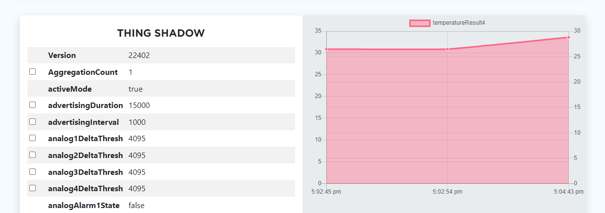The height and width of the screenshot is (213, 605).
Task: Click the THING SHADOW heading
Action: coord(161,33)
